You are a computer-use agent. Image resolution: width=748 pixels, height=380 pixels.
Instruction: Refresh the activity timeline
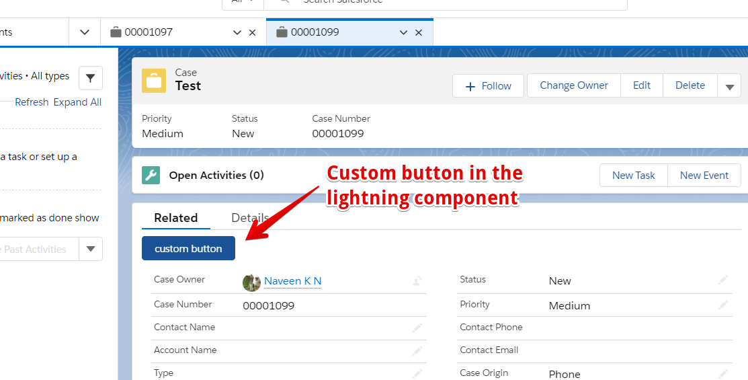32,102
